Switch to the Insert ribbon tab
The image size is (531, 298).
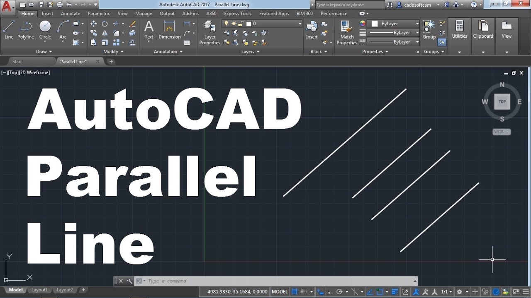point(47,14)
